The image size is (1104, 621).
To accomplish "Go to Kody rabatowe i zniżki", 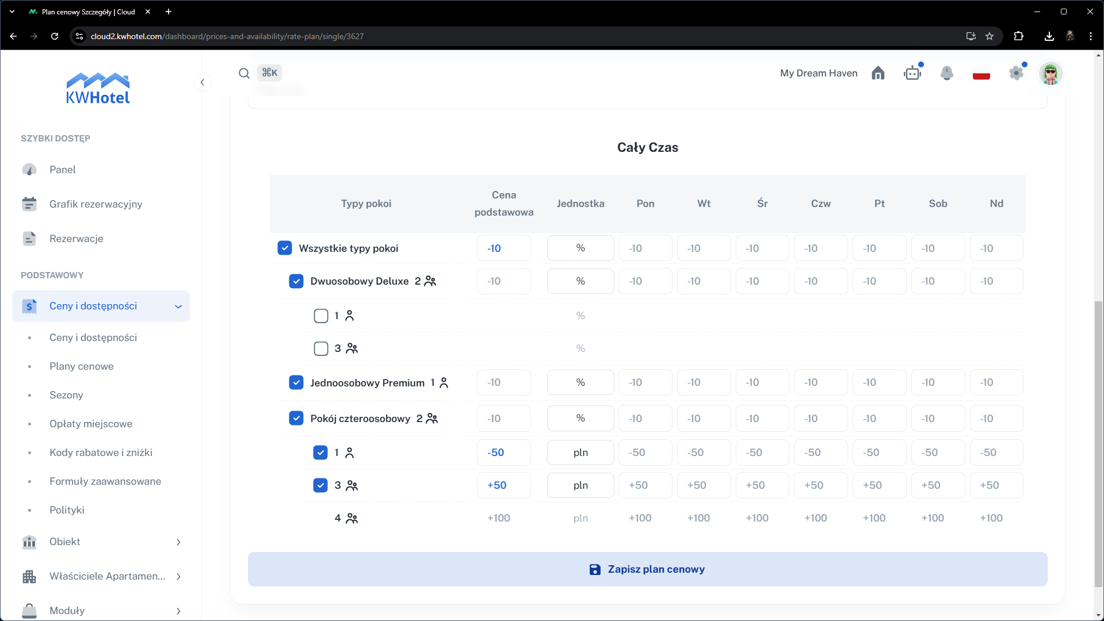I will click(x=101, y=453).
